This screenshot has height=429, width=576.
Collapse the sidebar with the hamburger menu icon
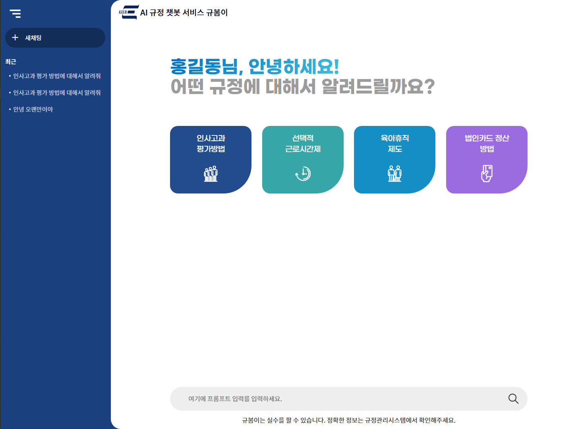(x=15, y=14)
